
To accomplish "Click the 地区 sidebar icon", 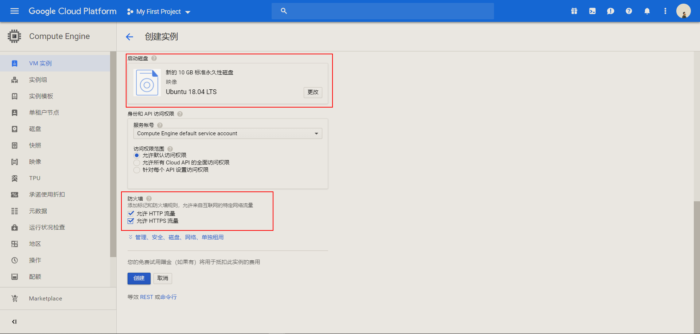I will [x=15, y=244].
